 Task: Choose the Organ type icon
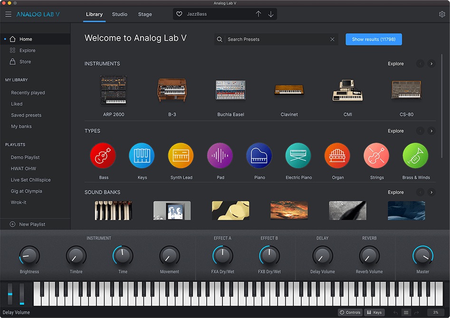click(x=337, y=156)
